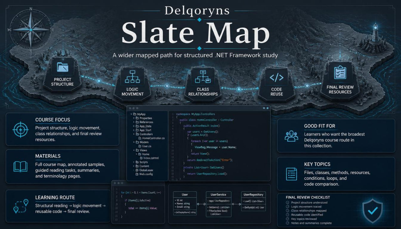Select Web.config file
Viewport: 401px width, 229px height.
pyautogui.click(x=144, y=174)
